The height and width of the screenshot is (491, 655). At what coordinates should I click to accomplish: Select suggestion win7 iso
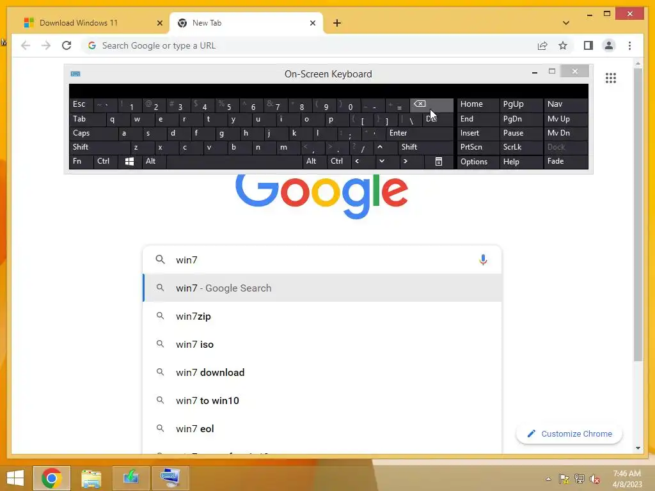pos(322,344)
